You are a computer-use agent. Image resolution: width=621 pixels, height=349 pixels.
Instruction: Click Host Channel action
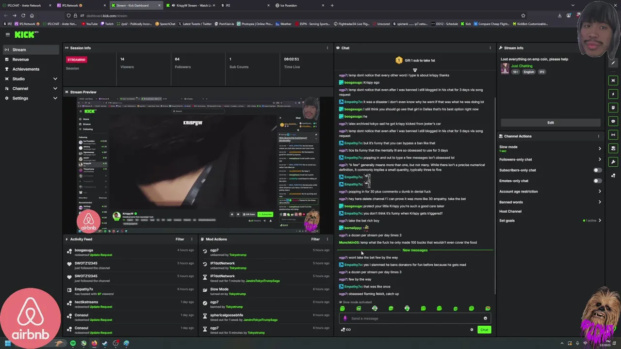[x=510, y=211]
